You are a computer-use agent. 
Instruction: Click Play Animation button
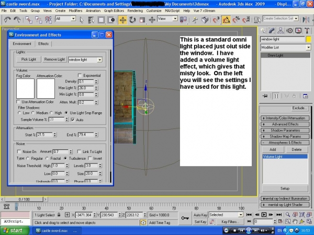point(264,215)
